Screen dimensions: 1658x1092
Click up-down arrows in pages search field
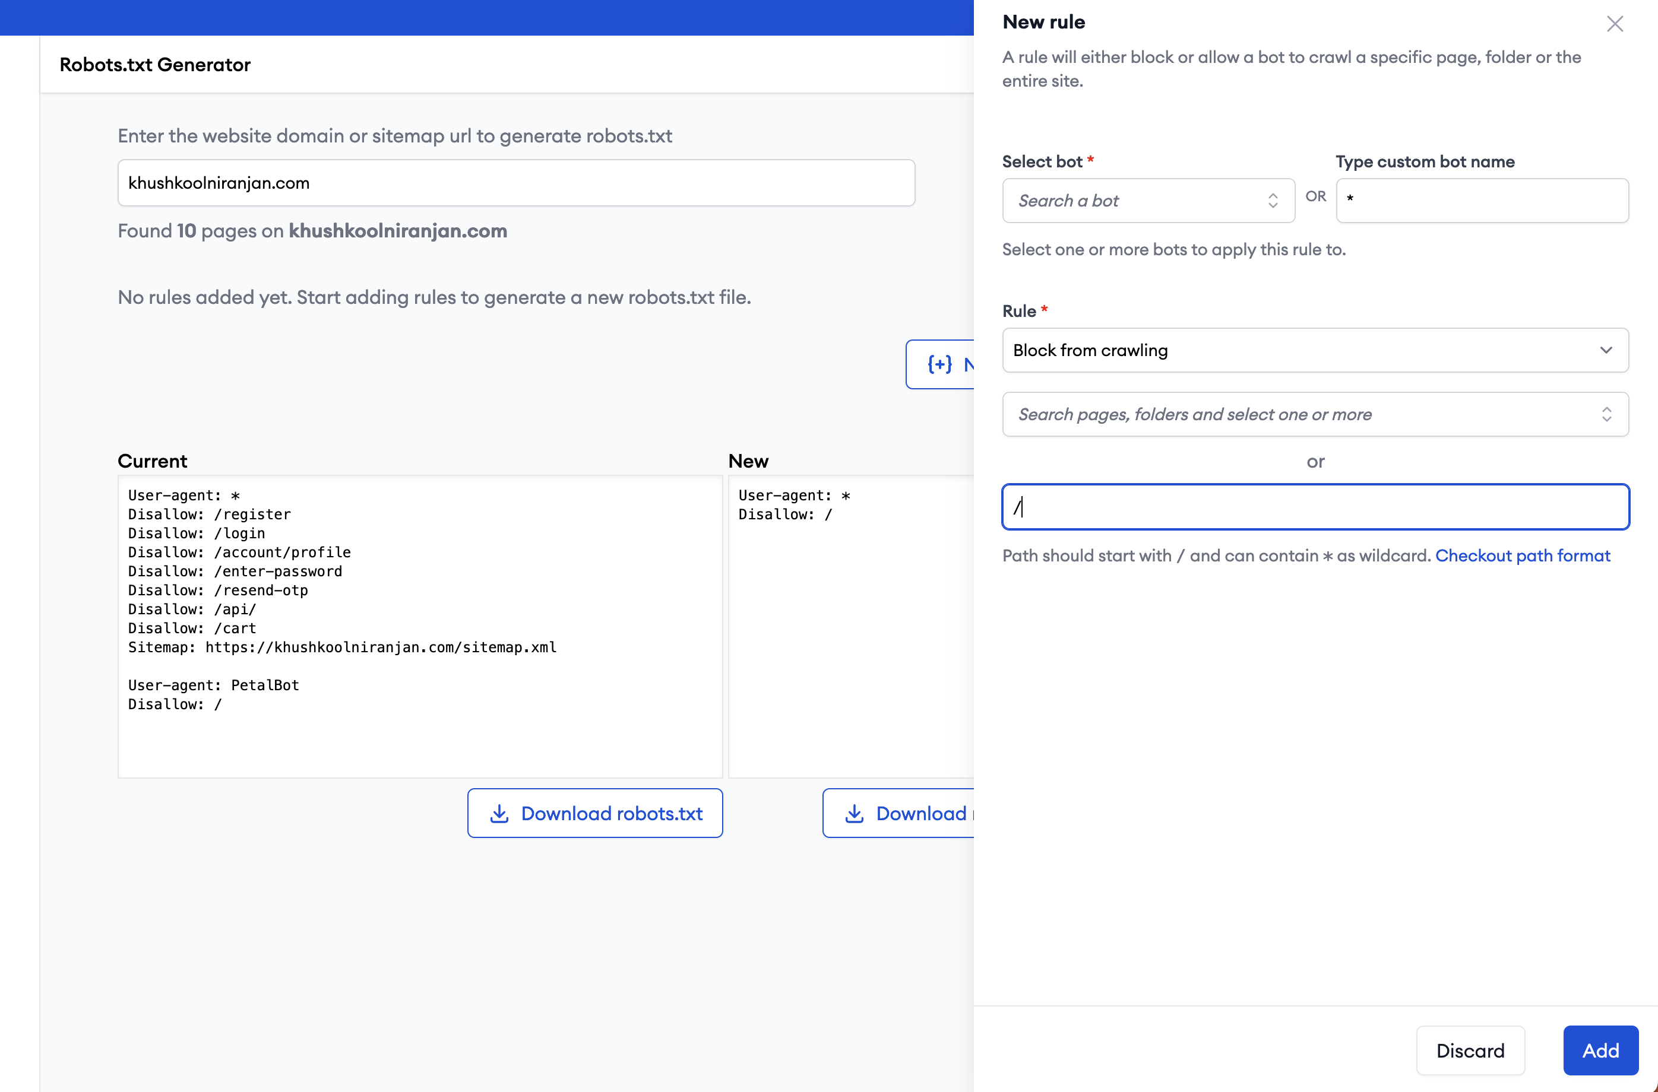(1606, 414)
